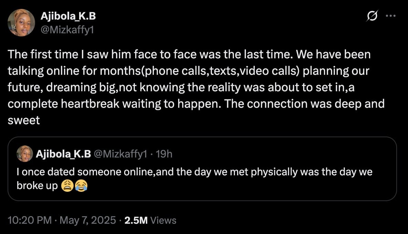Click the Views label
Screen dimensions: 408x234
[163, 220]
